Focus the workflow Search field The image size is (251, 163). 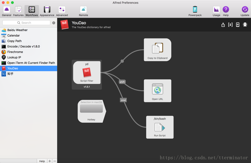pyautogui.click(x=26, y=23)
